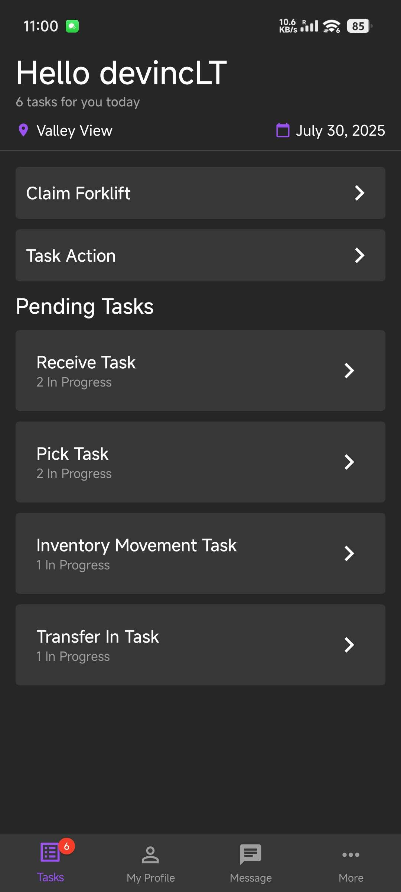Tap the calendar icon beside the date
This screenshot has height=892, width=401.
283,130
